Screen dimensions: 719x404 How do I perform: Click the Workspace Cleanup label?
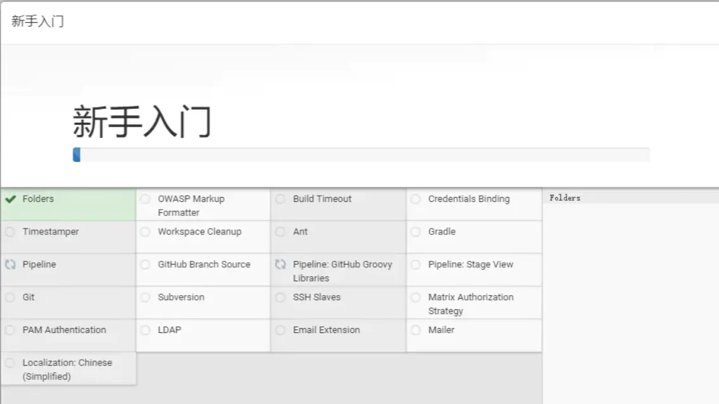[200, 232]
